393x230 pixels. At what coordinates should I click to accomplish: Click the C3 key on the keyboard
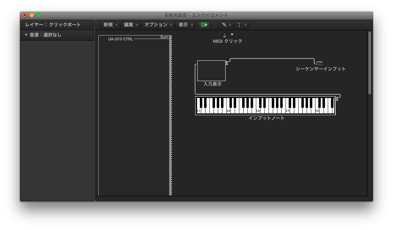(258, 110)
